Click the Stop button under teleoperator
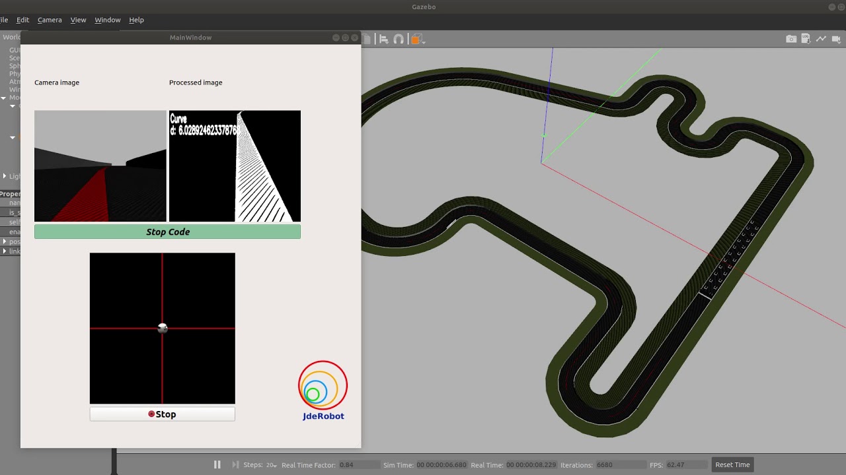This screenshot has height=475, width=846. (162, 414)
